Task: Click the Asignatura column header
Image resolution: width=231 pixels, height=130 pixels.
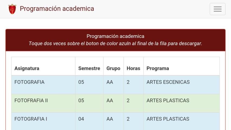Action: coord(27,68)
